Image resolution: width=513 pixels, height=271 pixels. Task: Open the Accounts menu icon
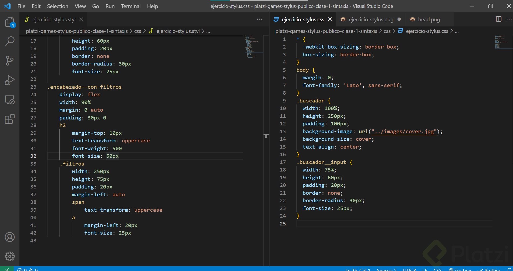tap(10, 237)
